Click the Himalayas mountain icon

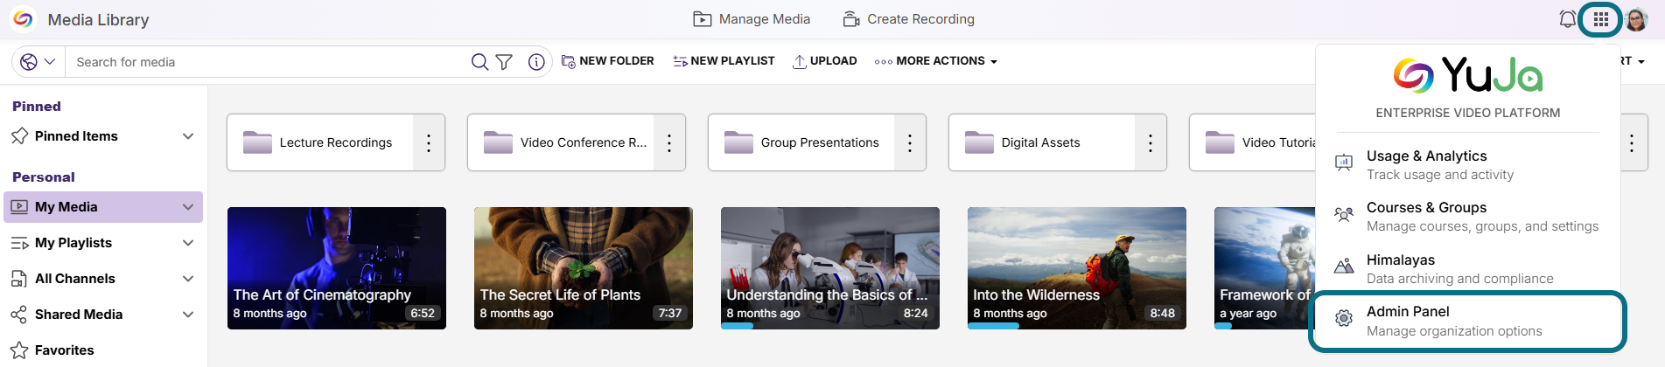point(1344,267)
